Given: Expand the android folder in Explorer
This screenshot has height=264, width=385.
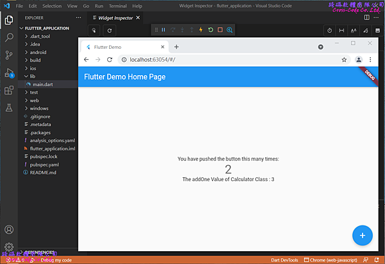Looking at the screenshot, I should tap(38, 52).
